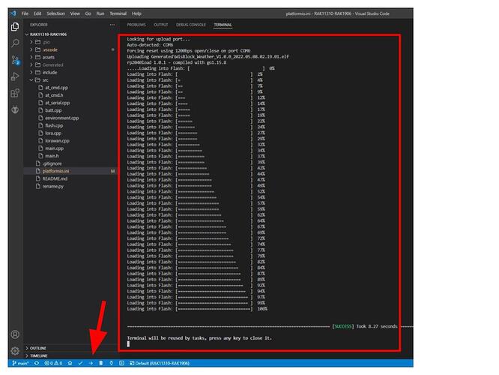Open the Extensions view
Image resolution: width=499 pixels, height=375 pixels.
(15, 92)
